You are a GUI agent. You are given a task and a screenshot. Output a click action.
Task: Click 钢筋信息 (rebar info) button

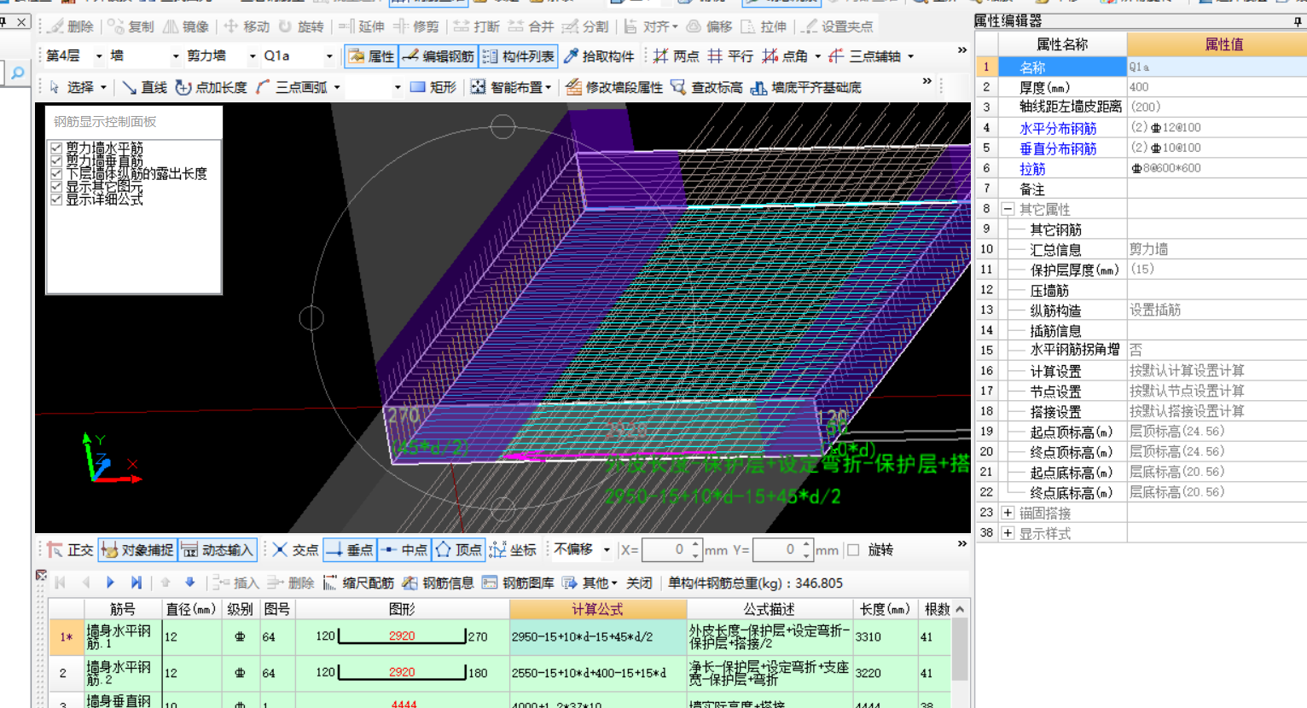439,583
